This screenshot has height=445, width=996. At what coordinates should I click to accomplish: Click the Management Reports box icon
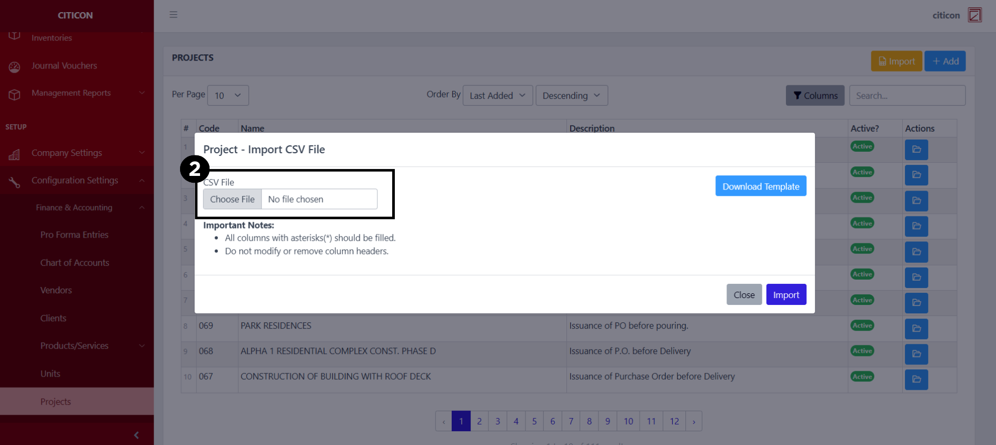[x=14, y=94]
